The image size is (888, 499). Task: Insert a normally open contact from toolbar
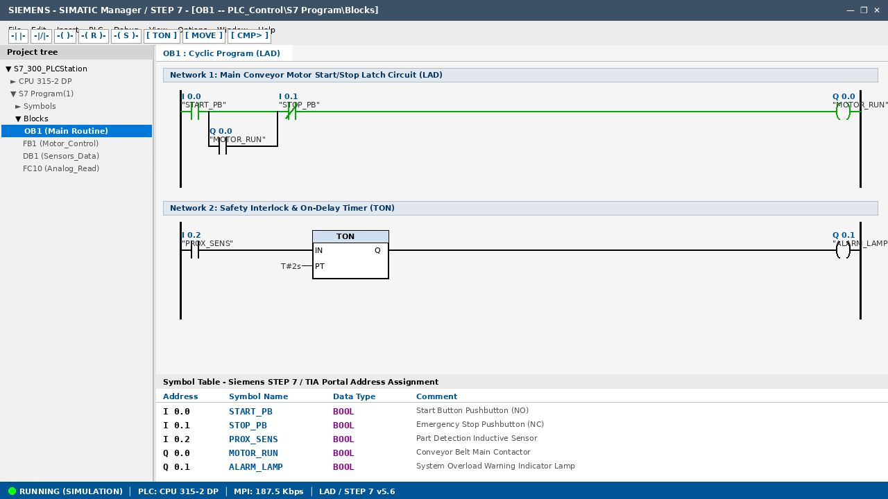(x=18, y=36)
